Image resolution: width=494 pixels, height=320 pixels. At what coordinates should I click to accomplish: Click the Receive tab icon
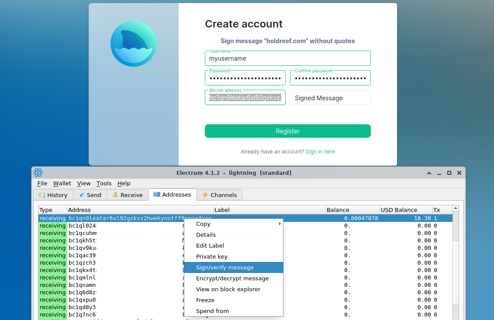click(x=115, y=195)
